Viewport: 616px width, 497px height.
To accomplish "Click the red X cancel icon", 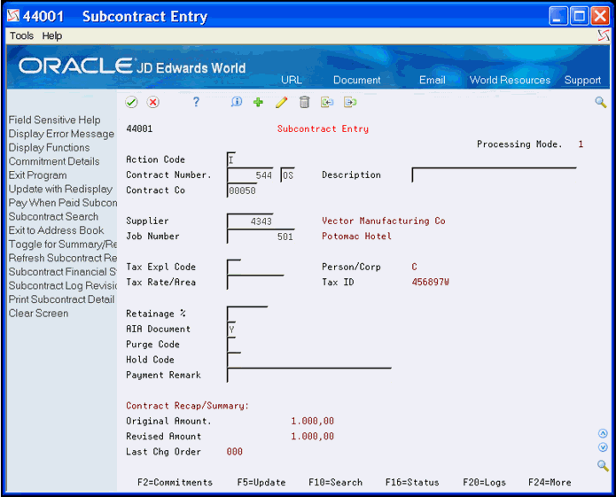I will [152, 103].
